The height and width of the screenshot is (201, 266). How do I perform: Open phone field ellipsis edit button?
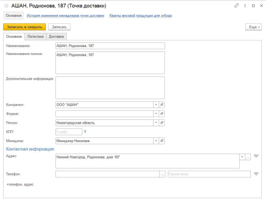pyautogui.click(x=162, y=174)
